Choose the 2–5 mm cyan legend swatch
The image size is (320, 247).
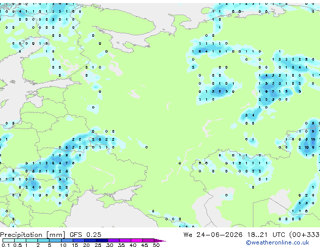point(43,240)
